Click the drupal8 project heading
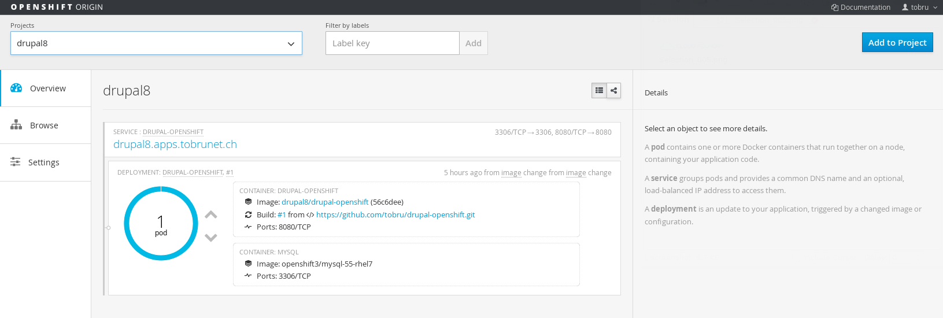 click(127, 90)
